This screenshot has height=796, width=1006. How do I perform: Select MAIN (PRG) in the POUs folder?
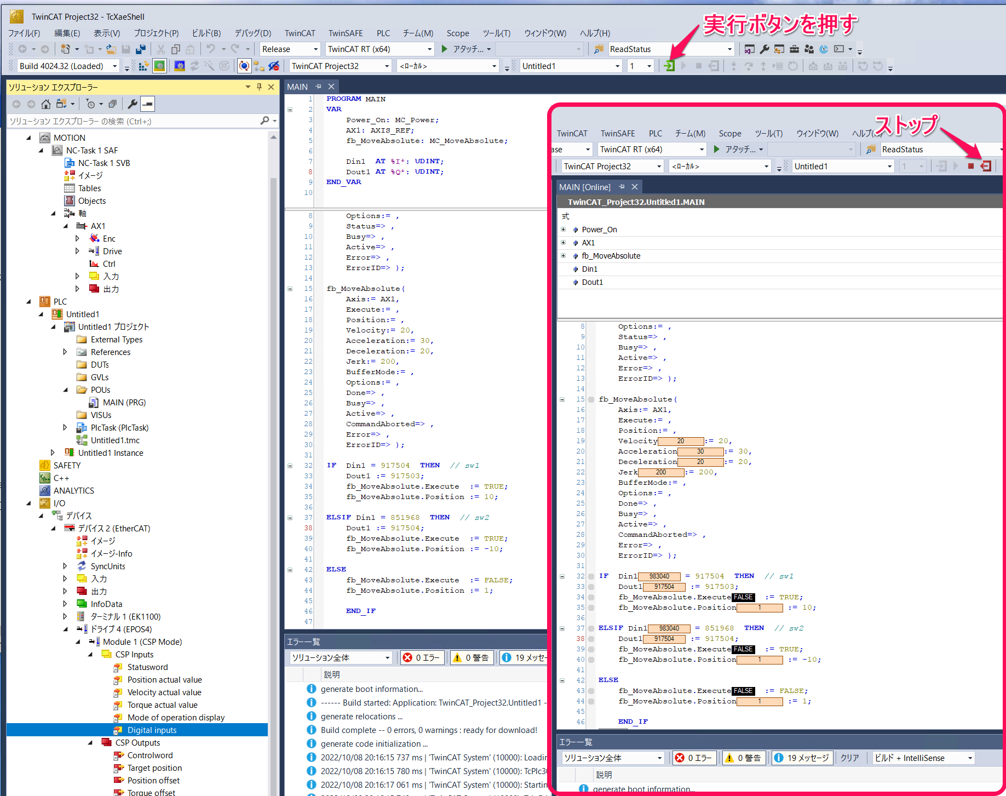click(124, 403)
